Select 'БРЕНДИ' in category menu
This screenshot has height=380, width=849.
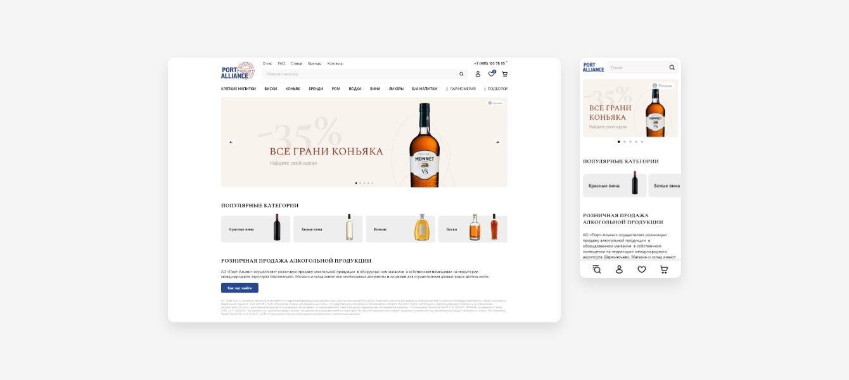pyautogui.click(x=316, y=89)
